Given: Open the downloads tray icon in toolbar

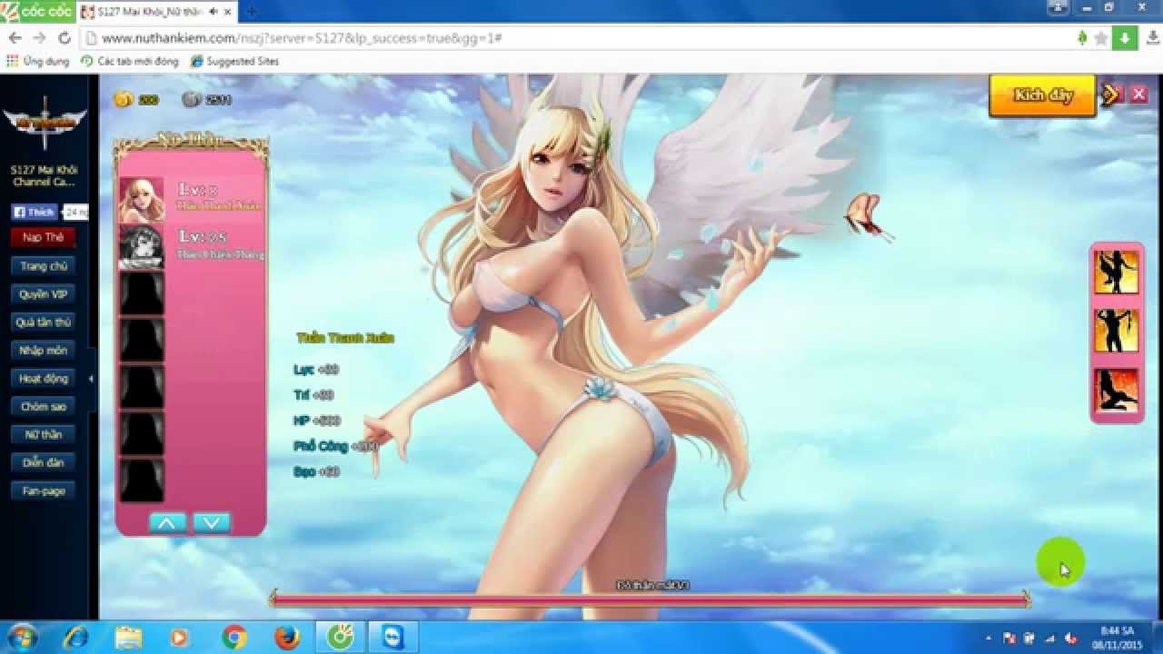Looking at the screenshot, I should point(1152,38).
